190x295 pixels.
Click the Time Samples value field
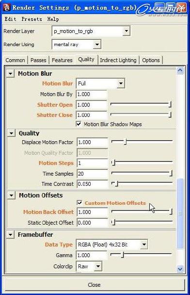coord(92,174)
